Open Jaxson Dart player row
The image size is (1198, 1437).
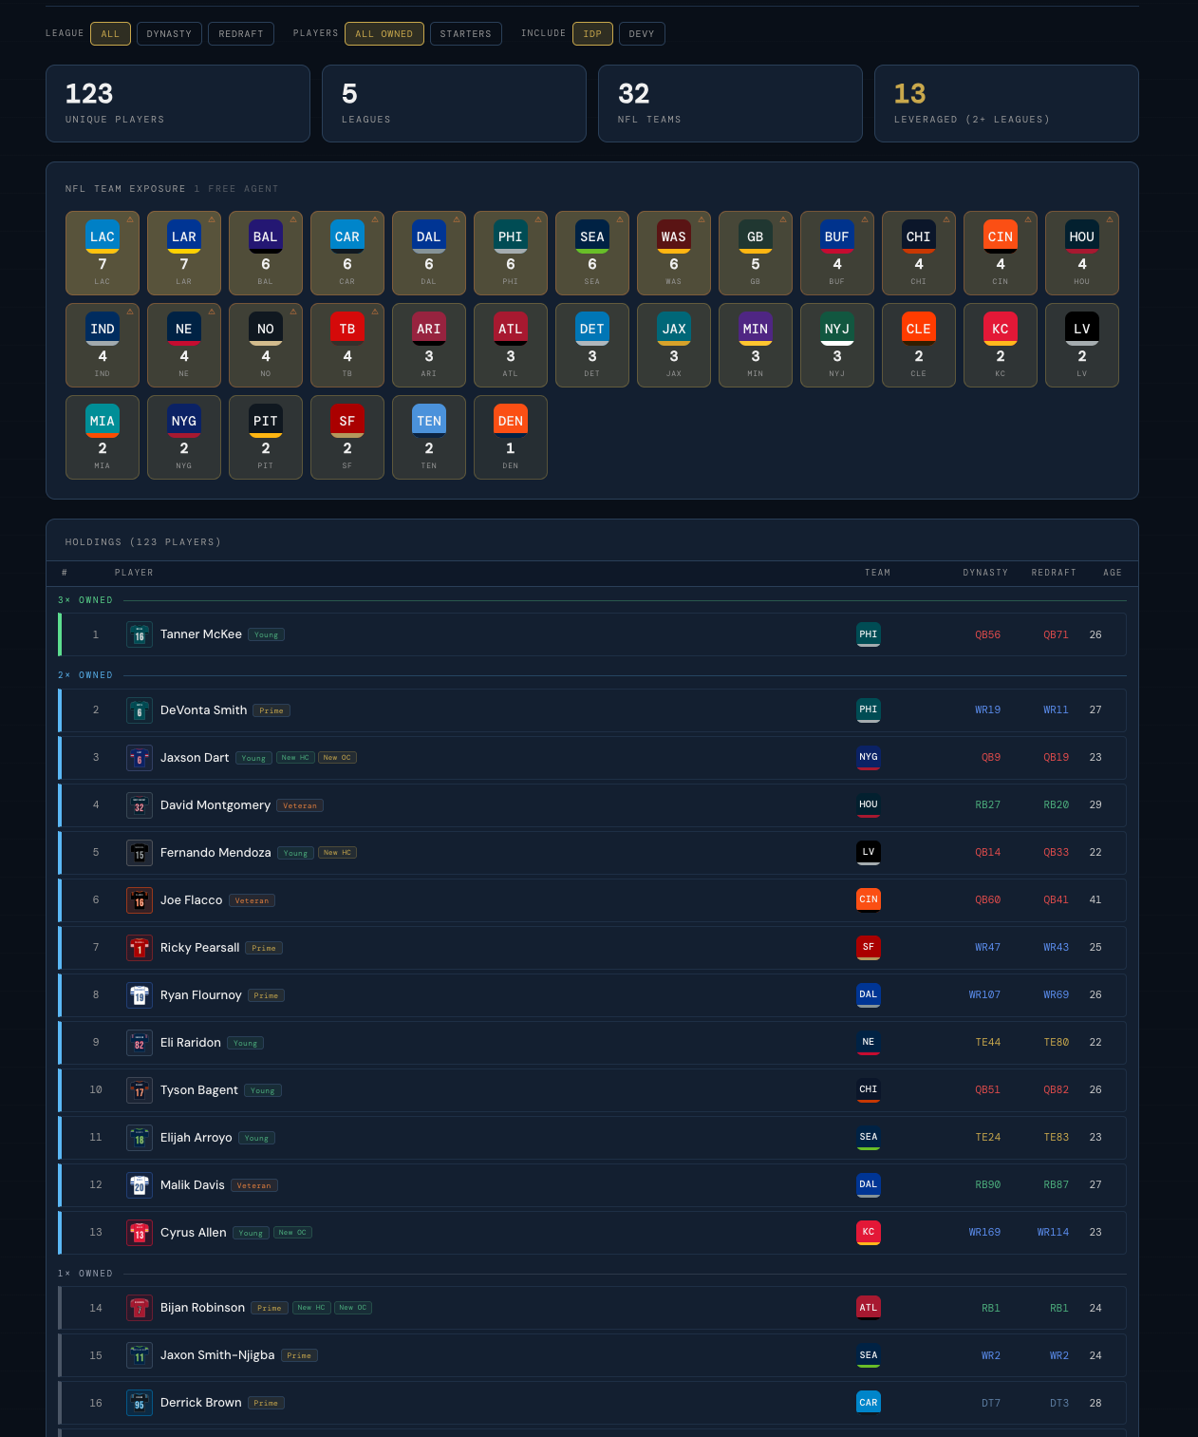[x=592, y=758]
